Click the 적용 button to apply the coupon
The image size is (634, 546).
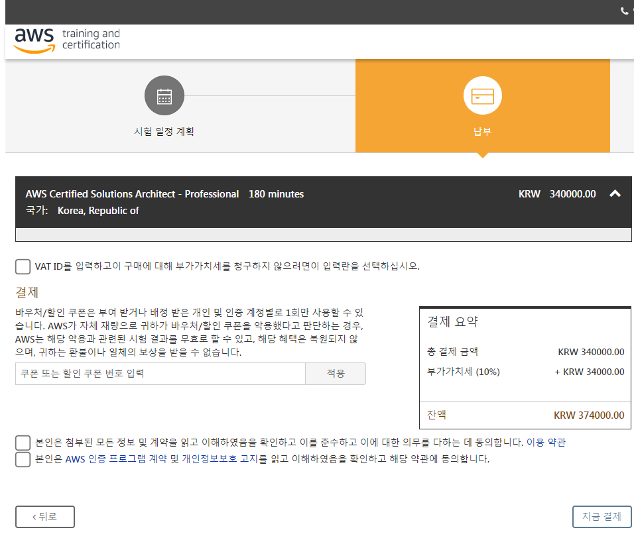tap(336, 374)
